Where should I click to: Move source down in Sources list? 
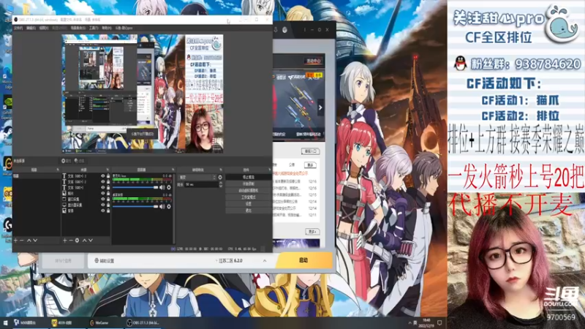[90, 241]
